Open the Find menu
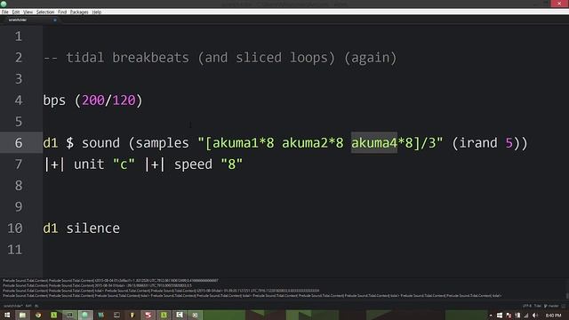 pyautogui.click(x=62, y=12)
